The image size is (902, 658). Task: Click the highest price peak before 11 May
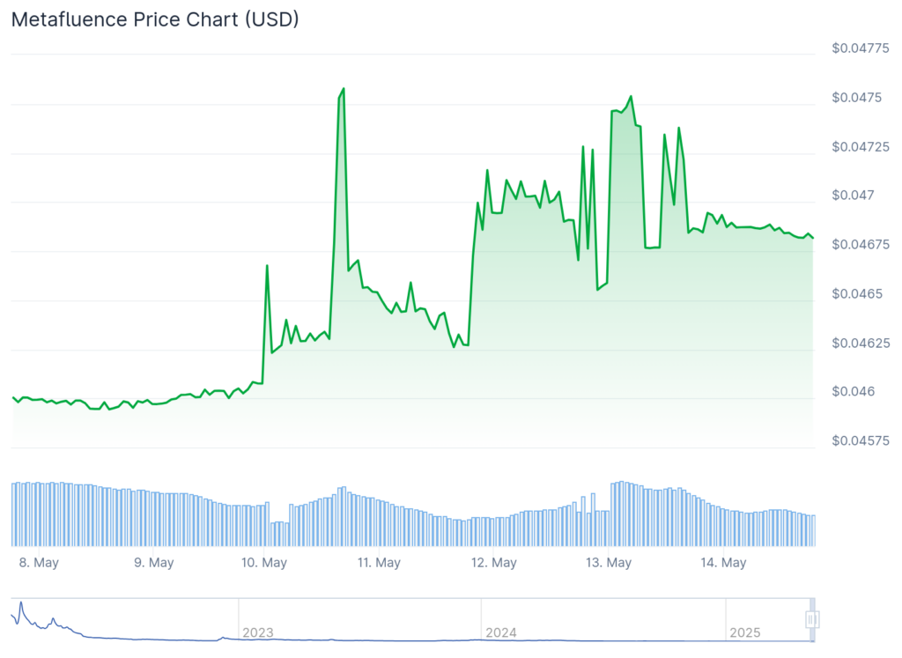(x=343, y=89)
